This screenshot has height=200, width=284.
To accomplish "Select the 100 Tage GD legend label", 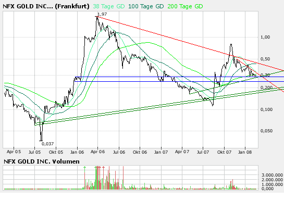I will tap(146, 6).
